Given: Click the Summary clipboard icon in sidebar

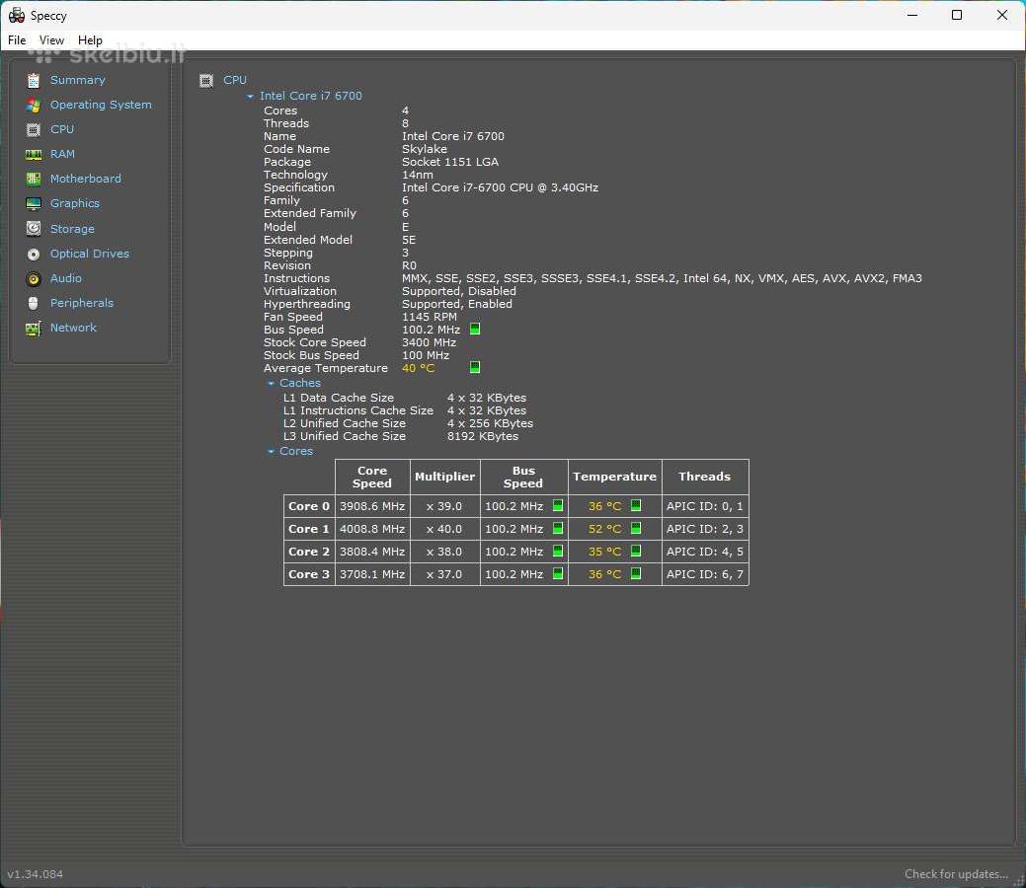Looking at the screenshot, I should click(34, 81).
